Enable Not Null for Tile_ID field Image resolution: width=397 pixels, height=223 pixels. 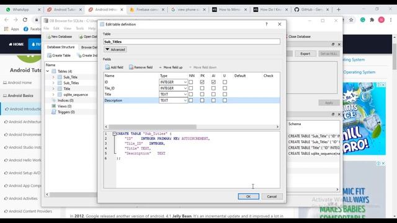pos(191,88)
